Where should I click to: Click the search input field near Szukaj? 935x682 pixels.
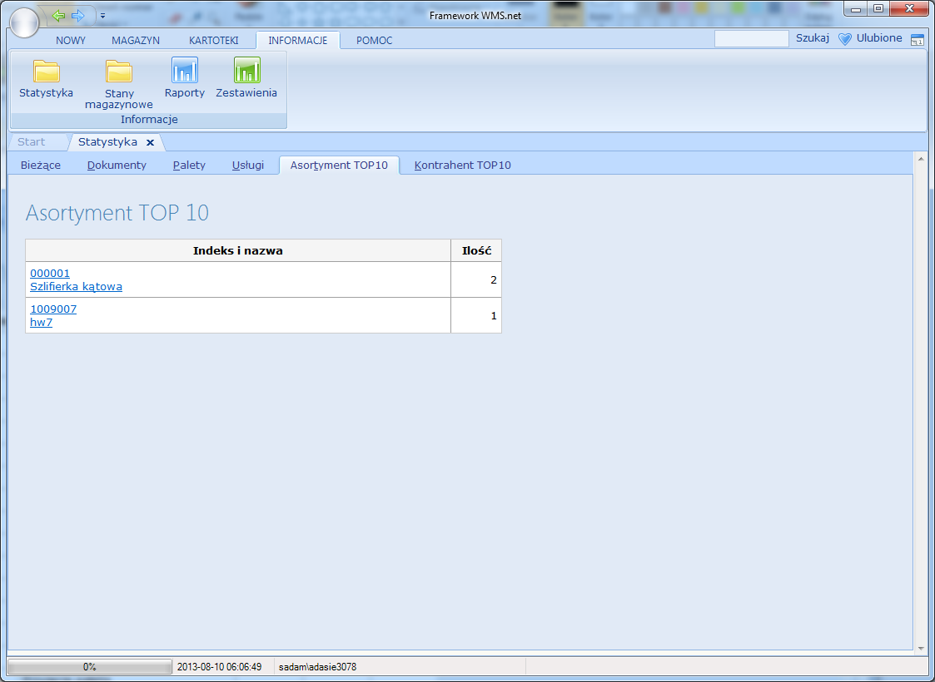751,39
